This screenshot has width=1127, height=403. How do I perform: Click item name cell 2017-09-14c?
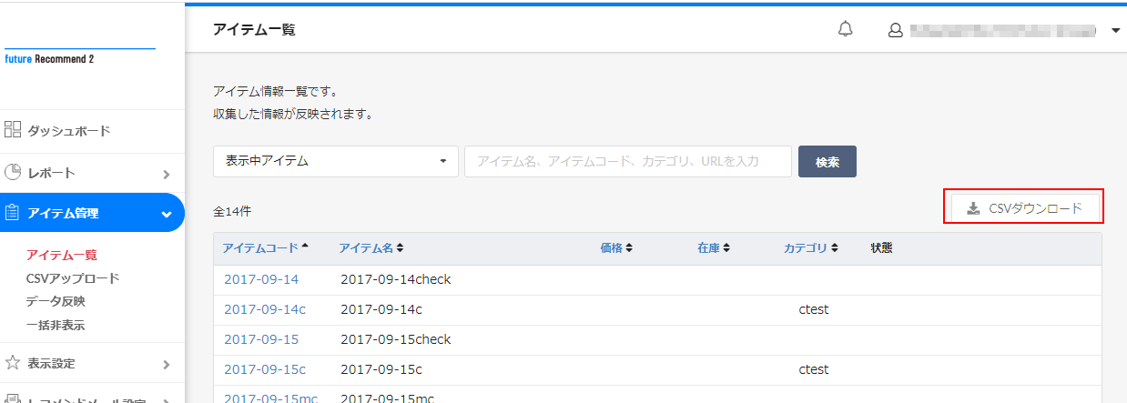(381, 309)
